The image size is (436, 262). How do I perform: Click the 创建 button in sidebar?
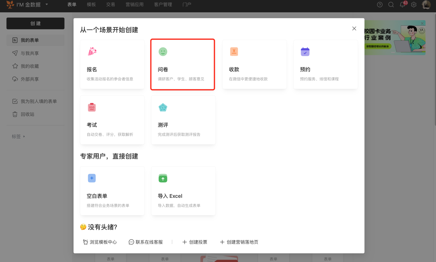[x=35, y=23]
